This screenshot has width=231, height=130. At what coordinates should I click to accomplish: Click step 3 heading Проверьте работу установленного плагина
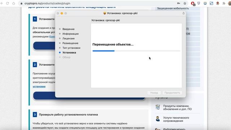click(68, 114)
